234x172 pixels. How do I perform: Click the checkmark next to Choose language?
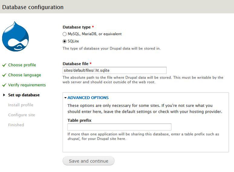pos(4,75)
